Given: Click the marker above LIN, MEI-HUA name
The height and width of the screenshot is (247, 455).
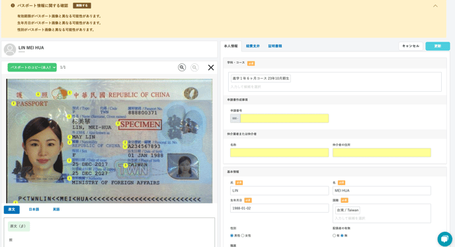Looking at the screenshot, I should point(69,116).
